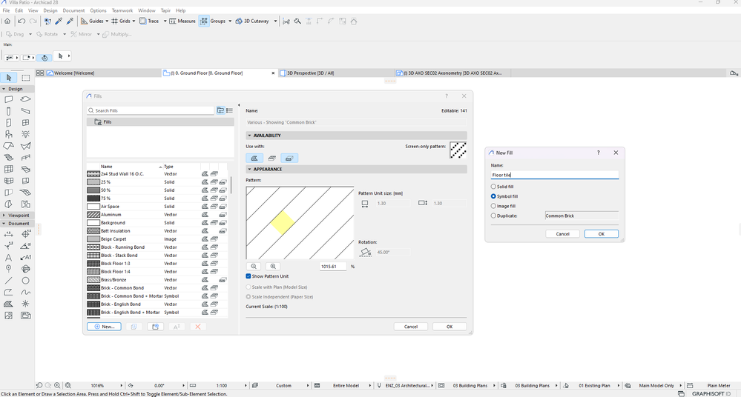Screen dimensions: 741x397
Task: Select the Solid fill radio button
Action: (493, 187)
